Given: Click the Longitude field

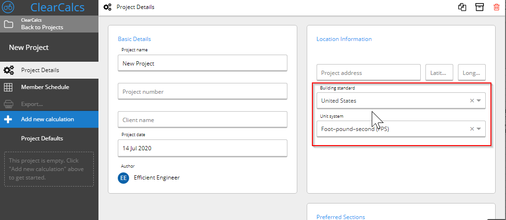Looking at the screenshot, I should click(x=472, y=73).
